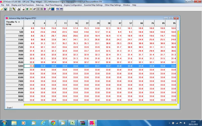Click the Graph button below the table

point(9,108)
